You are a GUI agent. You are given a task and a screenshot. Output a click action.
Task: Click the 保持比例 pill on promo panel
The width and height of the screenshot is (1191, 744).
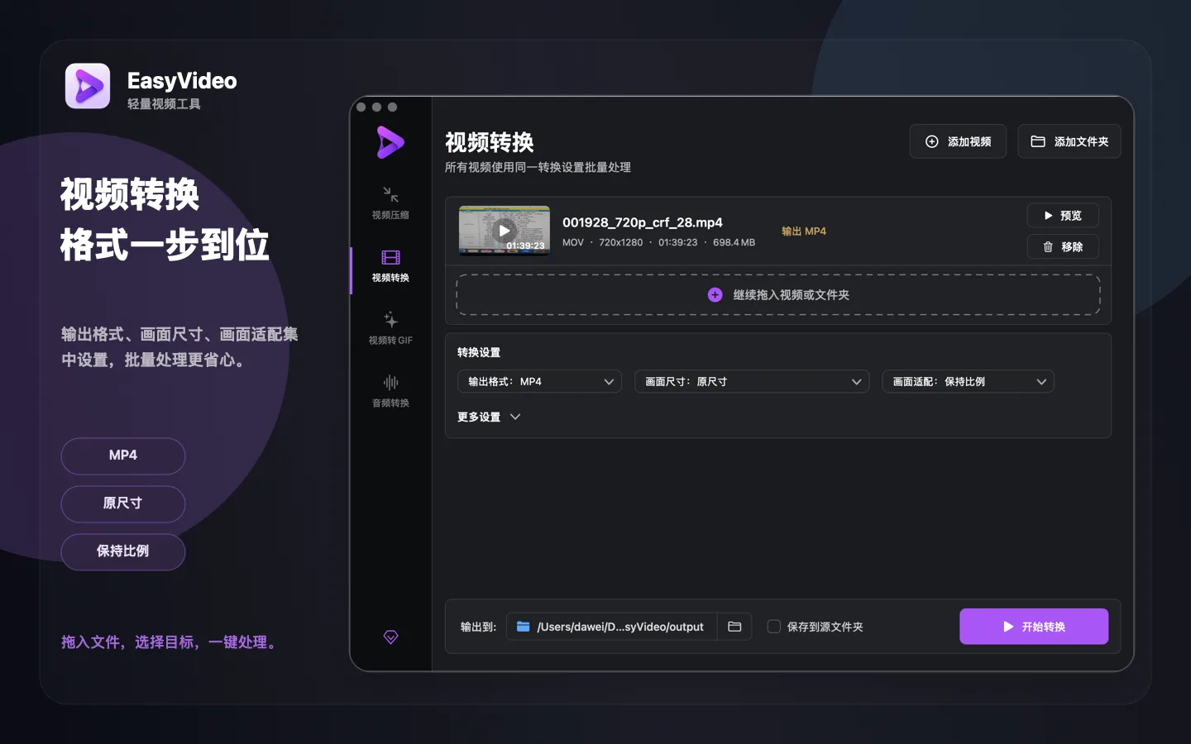(123, 551)
